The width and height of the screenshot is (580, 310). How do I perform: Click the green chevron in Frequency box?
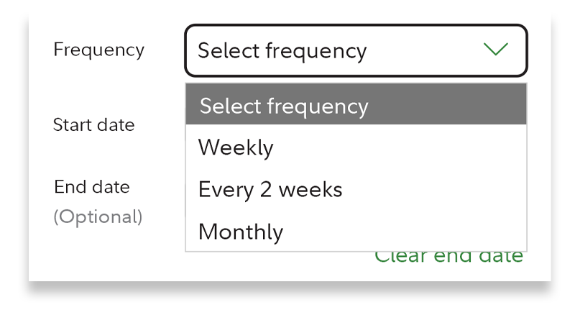click(495, 50)
